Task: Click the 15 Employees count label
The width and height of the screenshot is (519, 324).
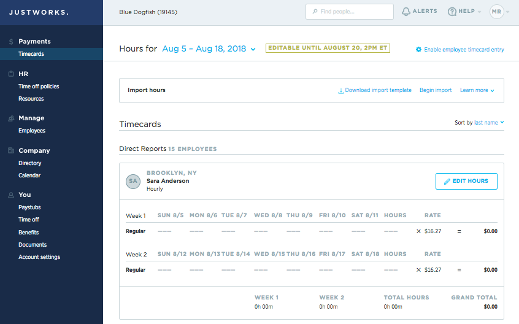Action: [x=192, y=149]
